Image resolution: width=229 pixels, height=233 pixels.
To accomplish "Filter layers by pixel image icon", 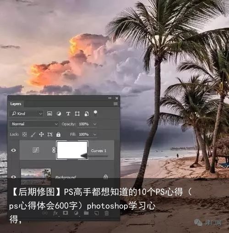I will (49, 114).
